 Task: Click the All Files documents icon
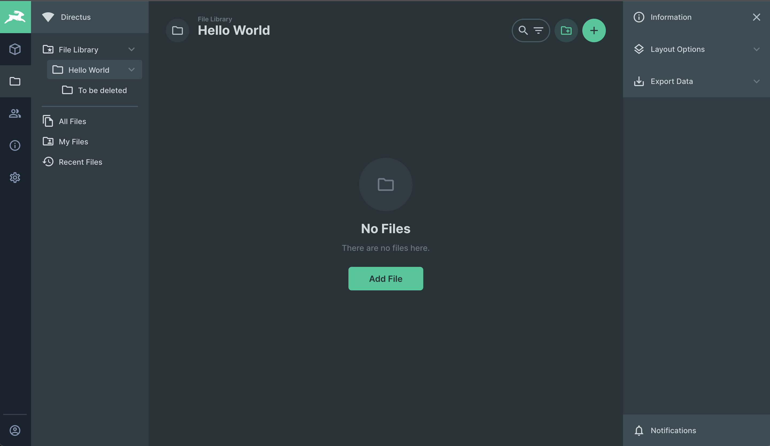click(48, 121)
